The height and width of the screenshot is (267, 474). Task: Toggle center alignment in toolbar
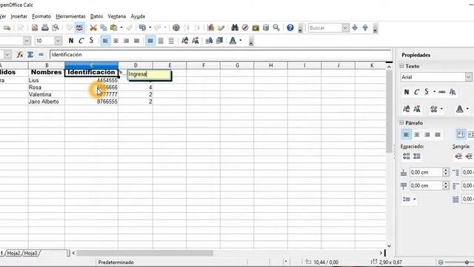click(116, 41)
